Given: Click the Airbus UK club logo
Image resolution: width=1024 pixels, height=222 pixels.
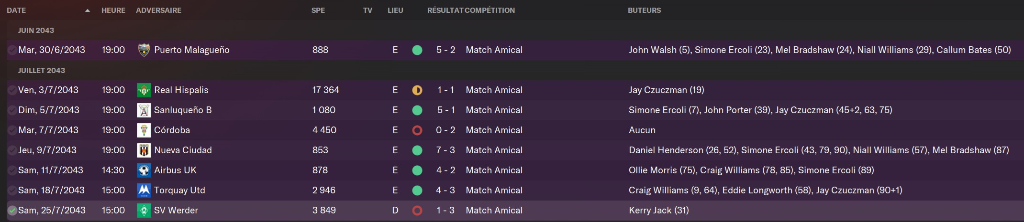Looking at the screenshot, I should pyautogui.click(x=144, y=170).
